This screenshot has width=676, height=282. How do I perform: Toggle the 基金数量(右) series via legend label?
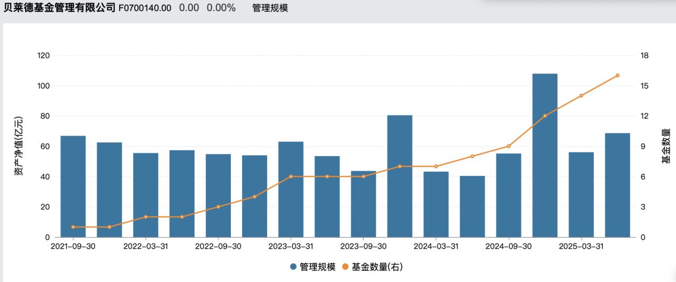tap(376, 267)
